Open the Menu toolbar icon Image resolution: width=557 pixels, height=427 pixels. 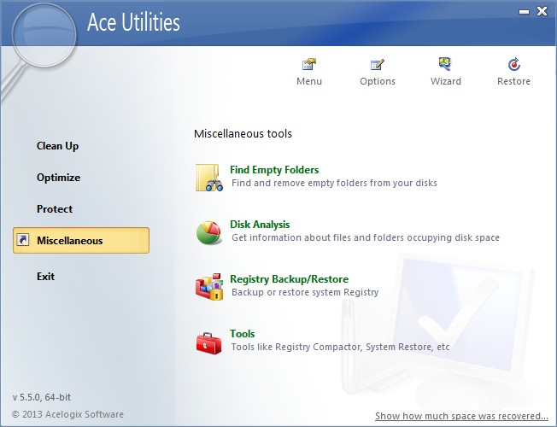pos(309,65)
